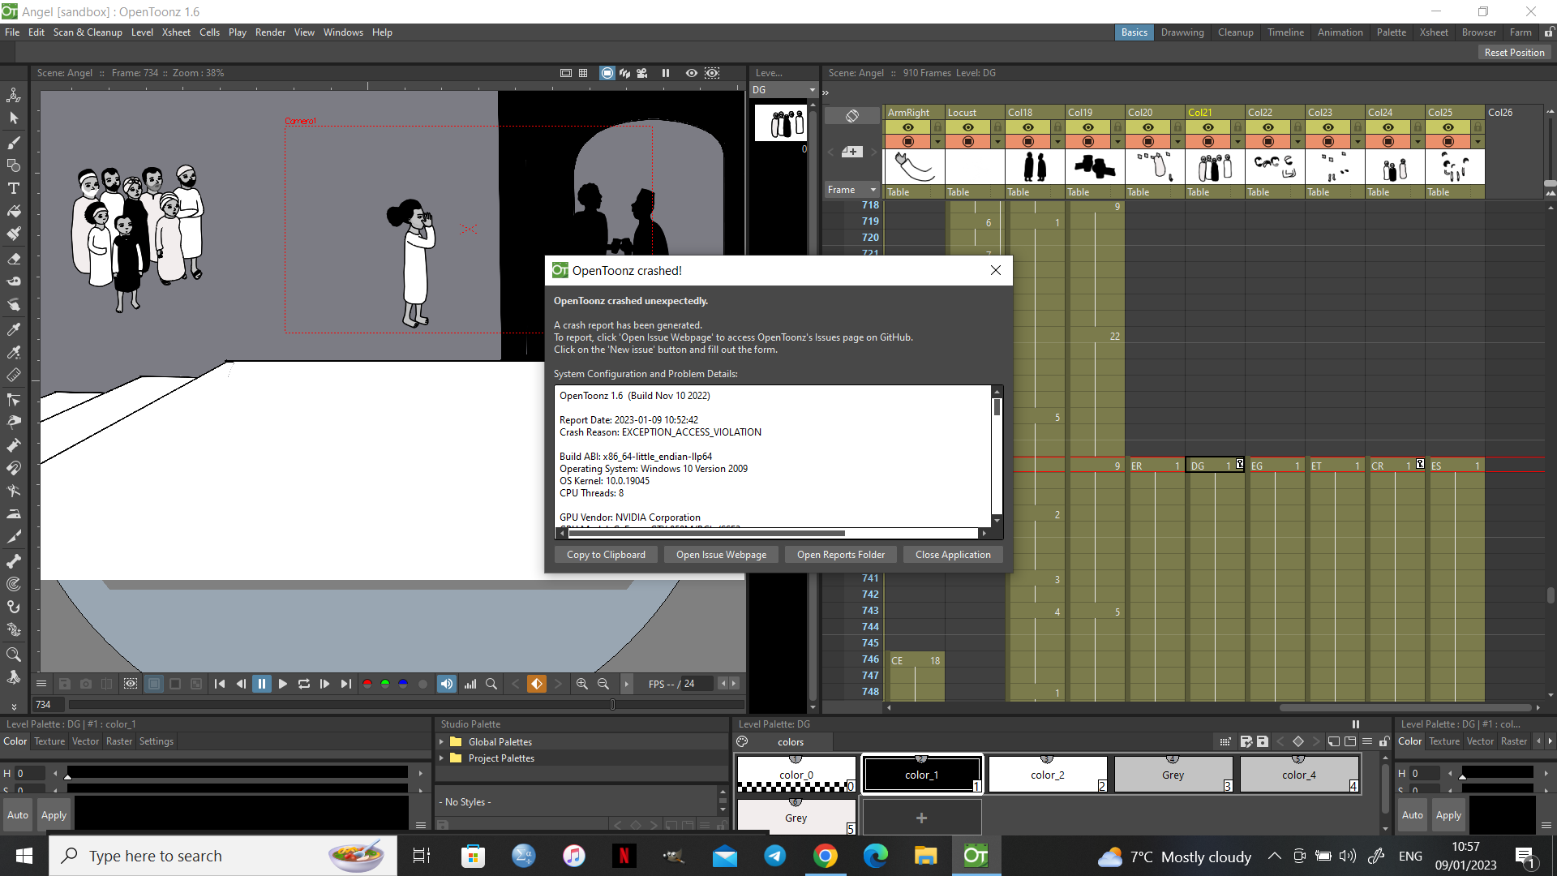This screenshot has height=876, width=1557.
Task: Mute the sound in the viewer playback bar
Action: point(446,684)
